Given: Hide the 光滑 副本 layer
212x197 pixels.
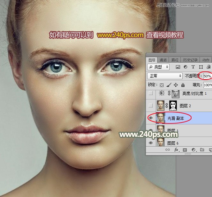Looking at the screenshot, I should point(150,118).
